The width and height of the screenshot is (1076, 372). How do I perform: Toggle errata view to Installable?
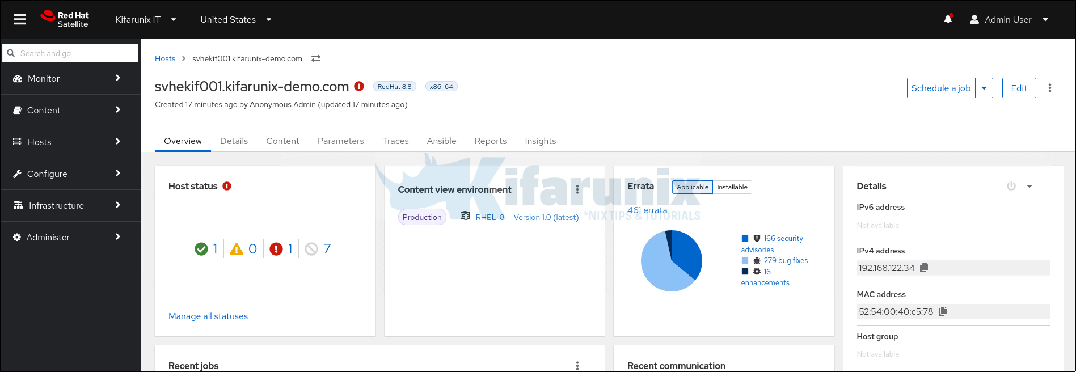(x=732, y=187)
